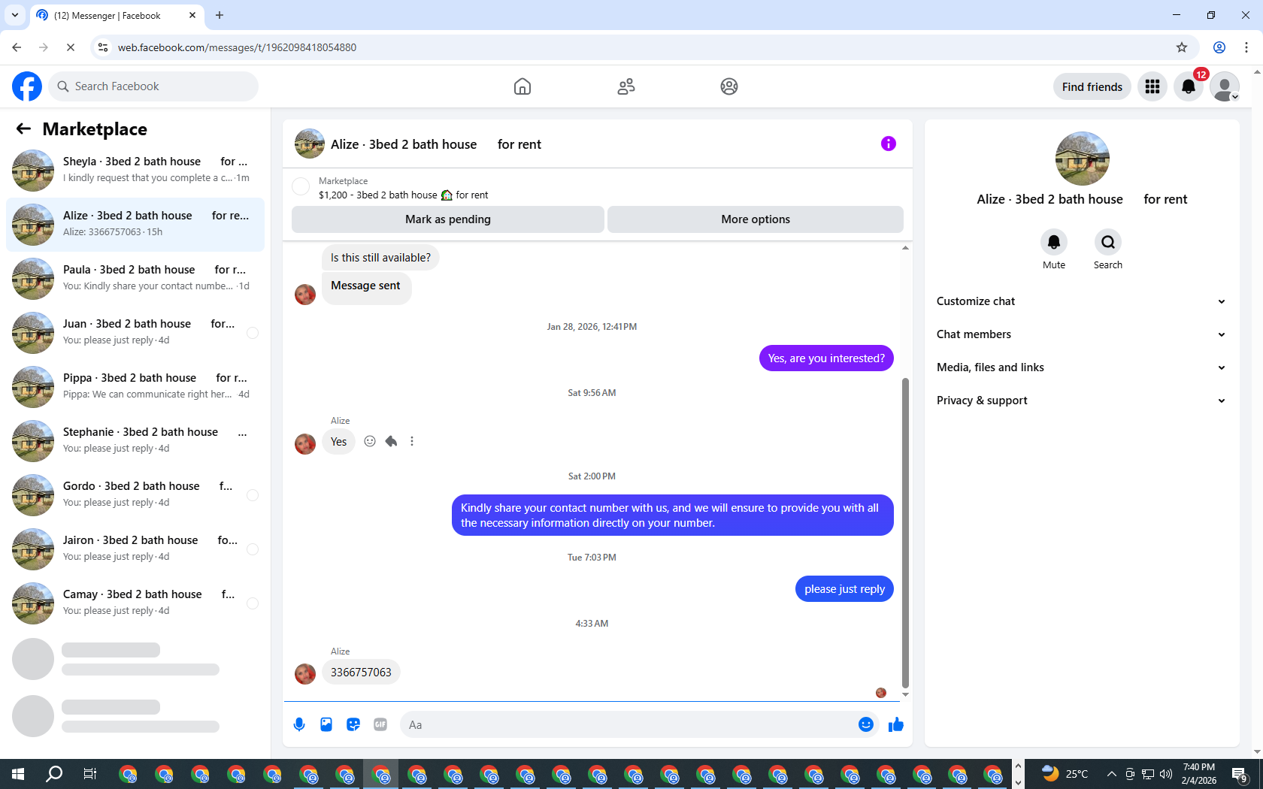The image size is (1263, 789).
Task: Toggle status circle on Jairon conversation
Action: pos(253,549)
